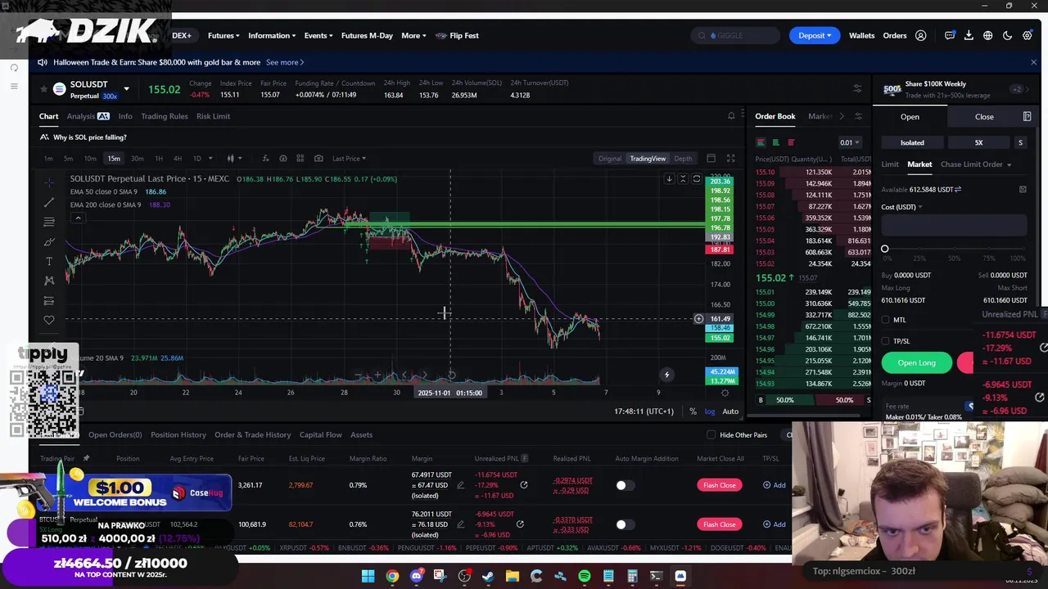Open the Information menu dropdown
Viewport: 1048px width, 589px height.
[x=272, y=35]
